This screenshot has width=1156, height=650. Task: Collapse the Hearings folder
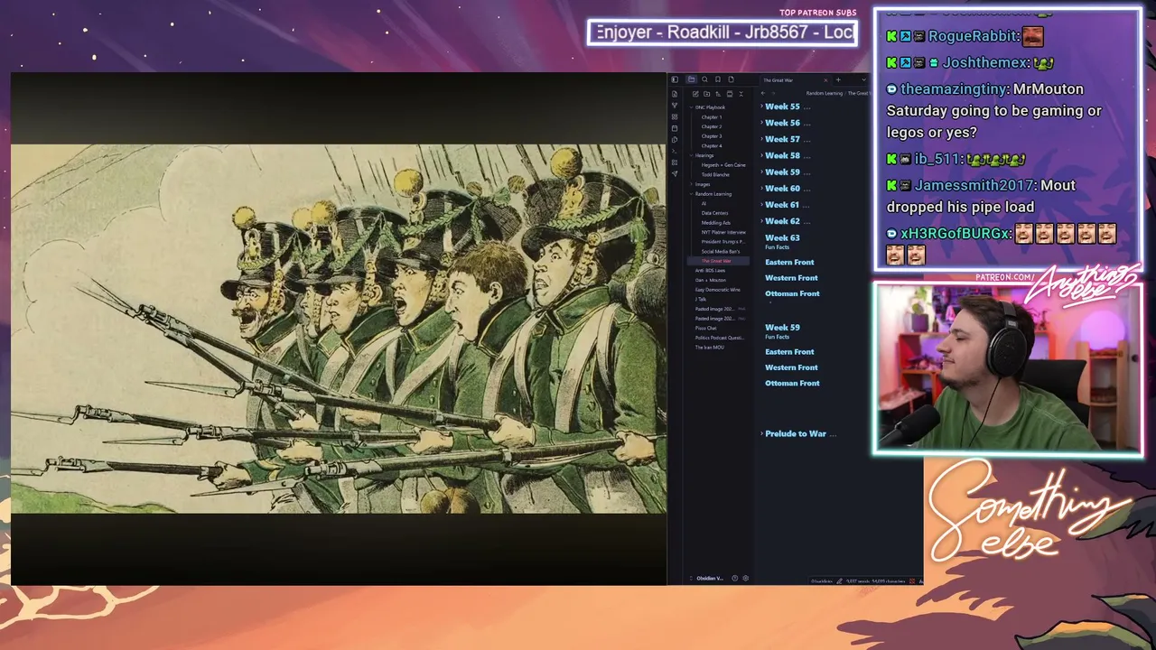(691, 155)
